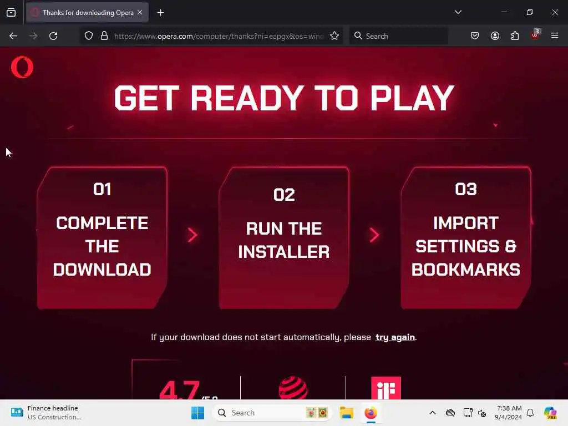Select Import Settings & Bookmarks card
The image size is (568, 426).
(466, 238)
